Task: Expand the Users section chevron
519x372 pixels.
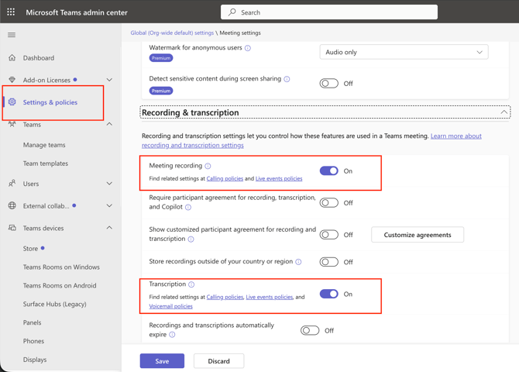Action: click(109, 183)
